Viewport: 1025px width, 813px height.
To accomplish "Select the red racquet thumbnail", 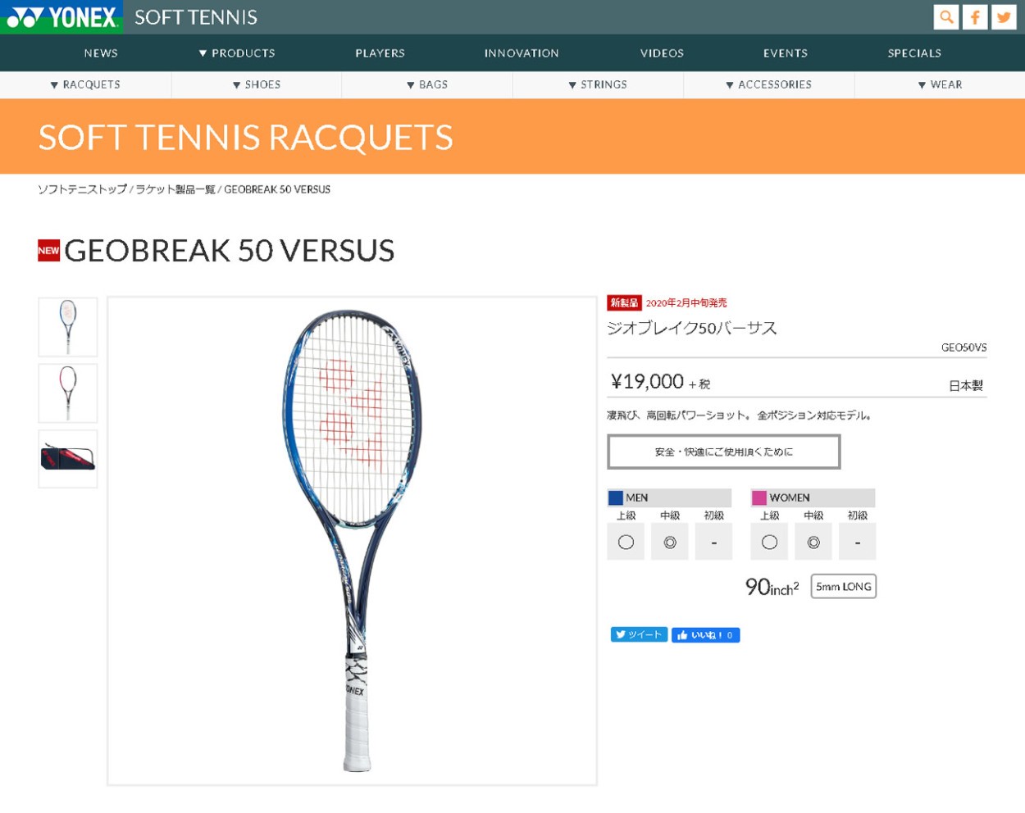I will point(68,393).
